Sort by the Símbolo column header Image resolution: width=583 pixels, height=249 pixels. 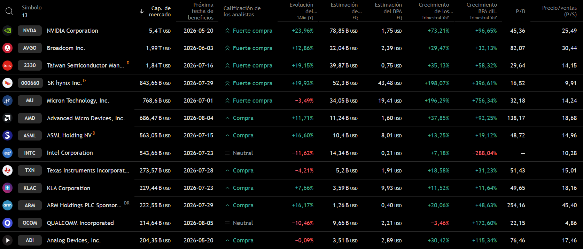pyautogui.click(x=32, y=7)
